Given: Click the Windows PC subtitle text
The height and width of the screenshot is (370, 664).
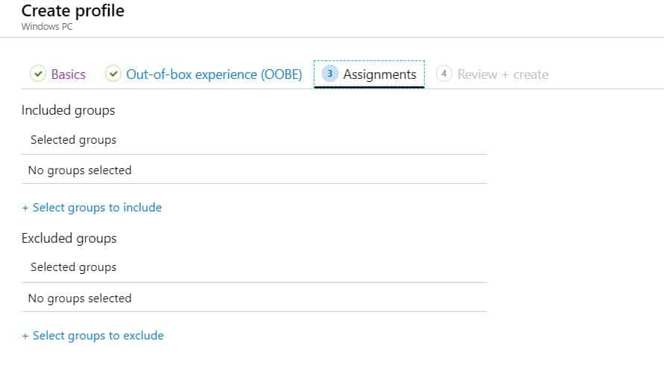Looking at the screenshot, I should tap(47, 27).
